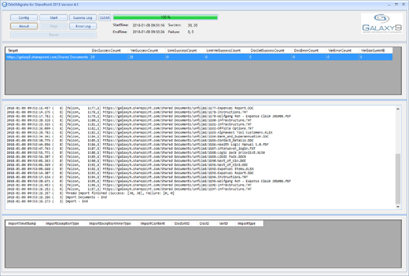This screenshot has width=409, height=276.
Task: Click VerSizeSumMB cell showing 5
Action: click(376, 57)
